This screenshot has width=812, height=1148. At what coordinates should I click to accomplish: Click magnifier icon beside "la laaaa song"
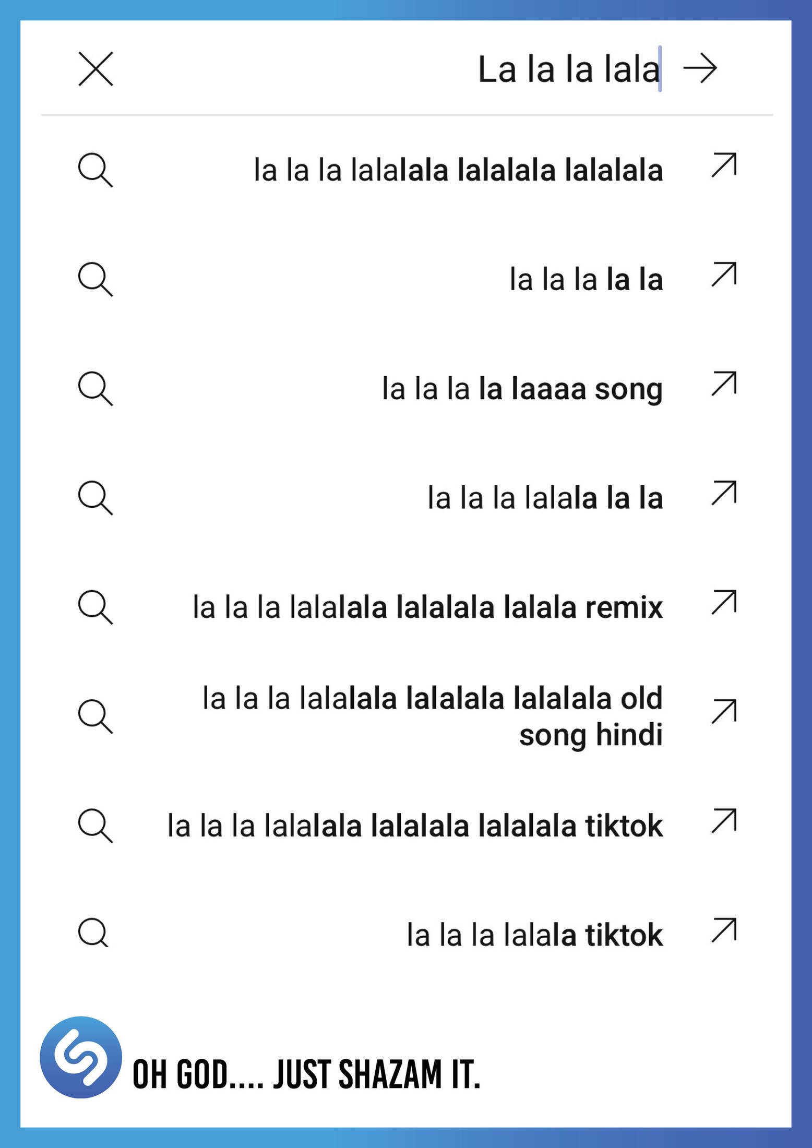[x=95, y=389]
